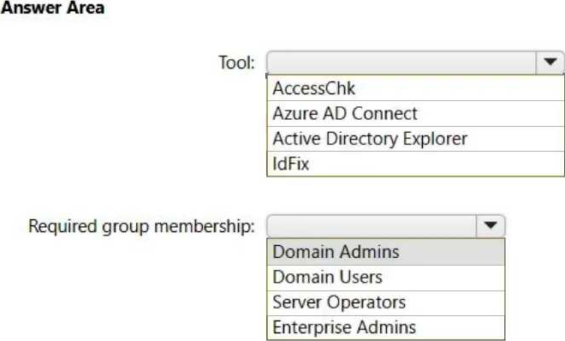565x341 pixels.
Task: Select IdFix from Tool list
Action: coord(415,164)
